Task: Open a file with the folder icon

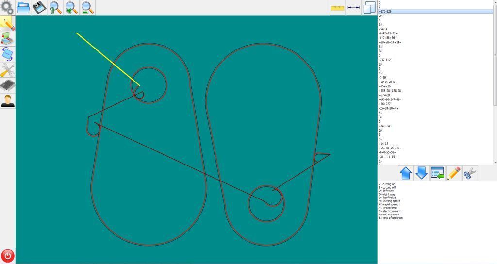Action: point(23,7)
